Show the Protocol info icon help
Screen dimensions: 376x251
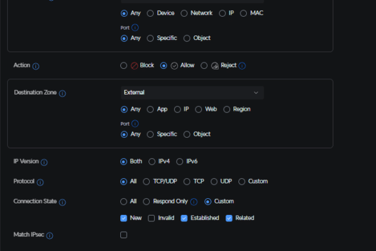tap(40, 182)
